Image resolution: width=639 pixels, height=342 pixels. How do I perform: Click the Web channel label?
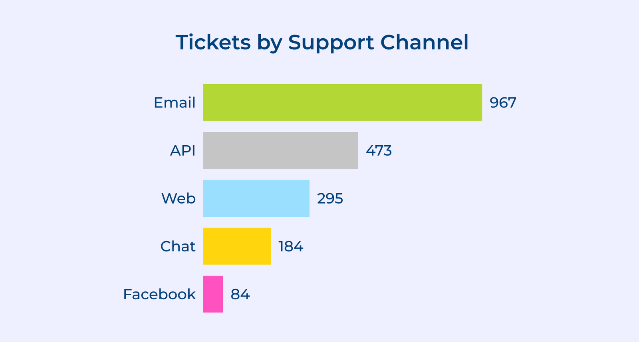click(x=178, y=198)
